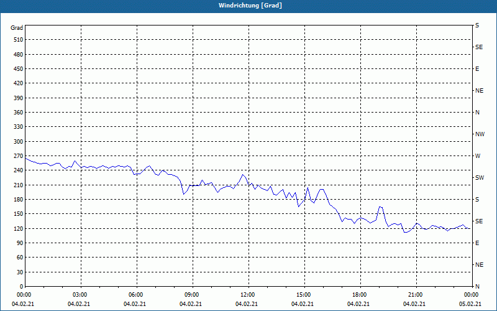
Task: Click the SE compass label level with 480
Action: pos(479,47)
